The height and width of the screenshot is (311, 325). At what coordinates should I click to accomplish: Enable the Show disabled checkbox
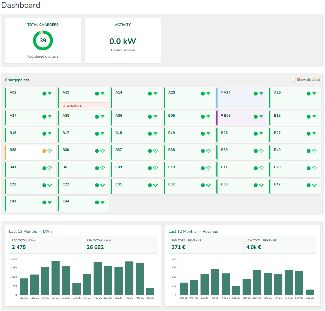(294, 79)
